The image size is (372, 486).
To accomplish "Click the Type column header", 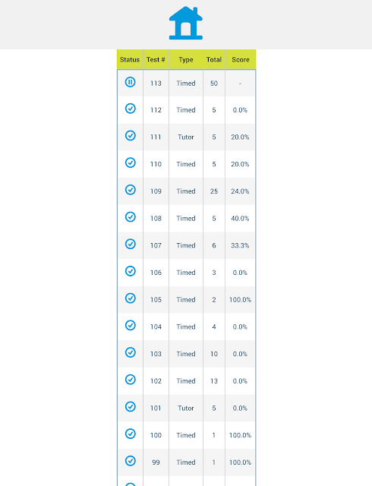I will click(x=186, y=59).
